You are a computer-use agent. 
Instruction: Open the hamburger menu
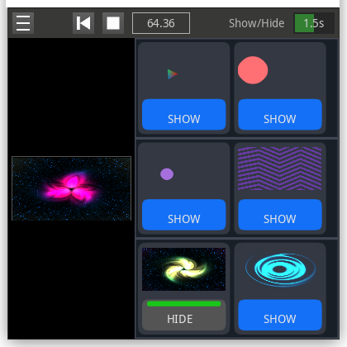23,23
